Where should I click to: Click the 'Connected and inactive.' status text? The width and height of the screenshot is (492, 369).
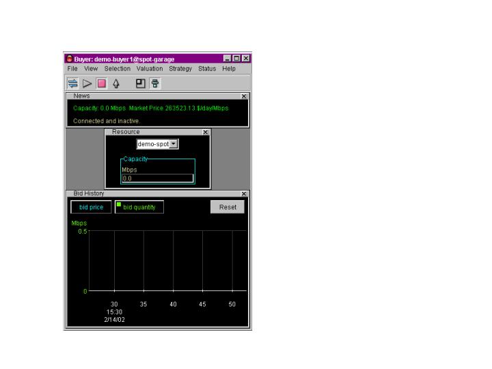(x=107, y=121)
